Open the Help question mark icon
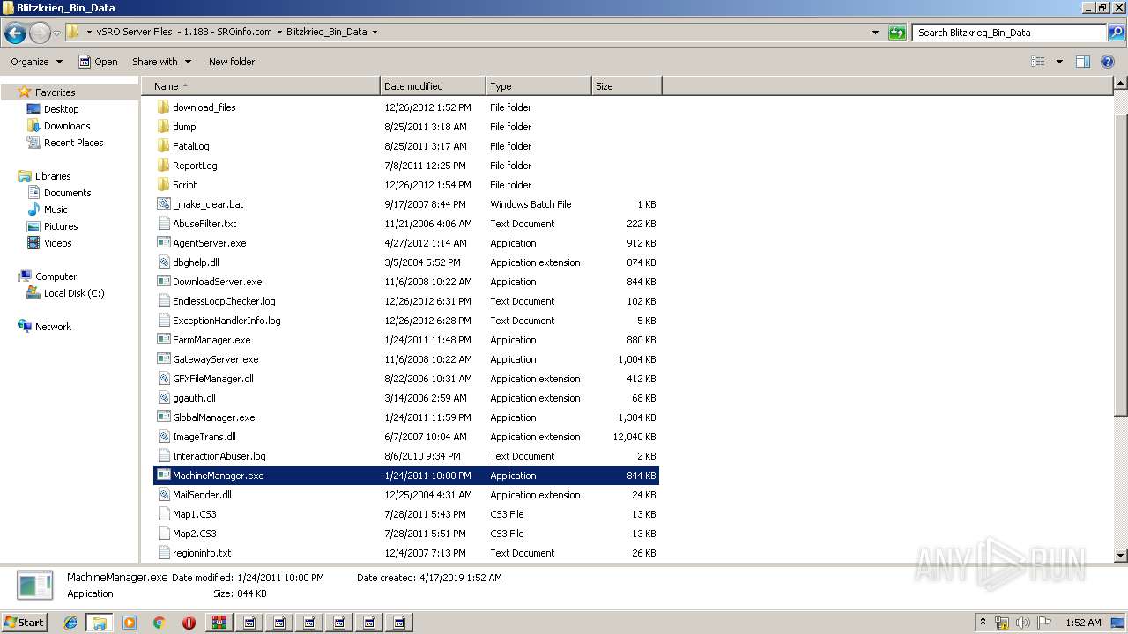The image size is (1128, 634). coord(1108,62)
